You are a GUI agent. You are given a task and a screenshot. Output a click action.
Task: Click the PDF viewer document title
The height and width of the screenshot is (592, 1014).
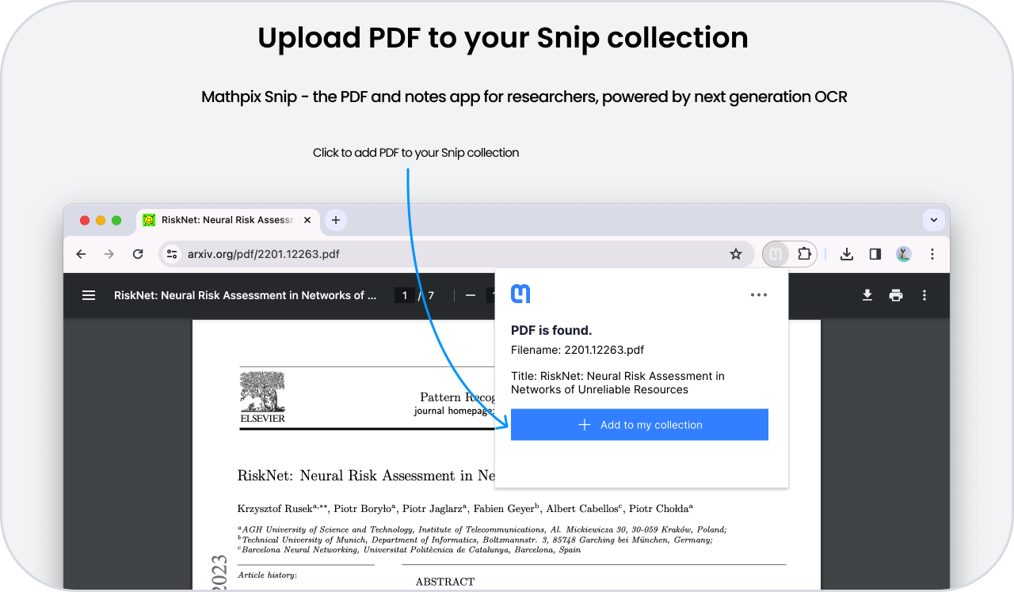tap(245, 295)
